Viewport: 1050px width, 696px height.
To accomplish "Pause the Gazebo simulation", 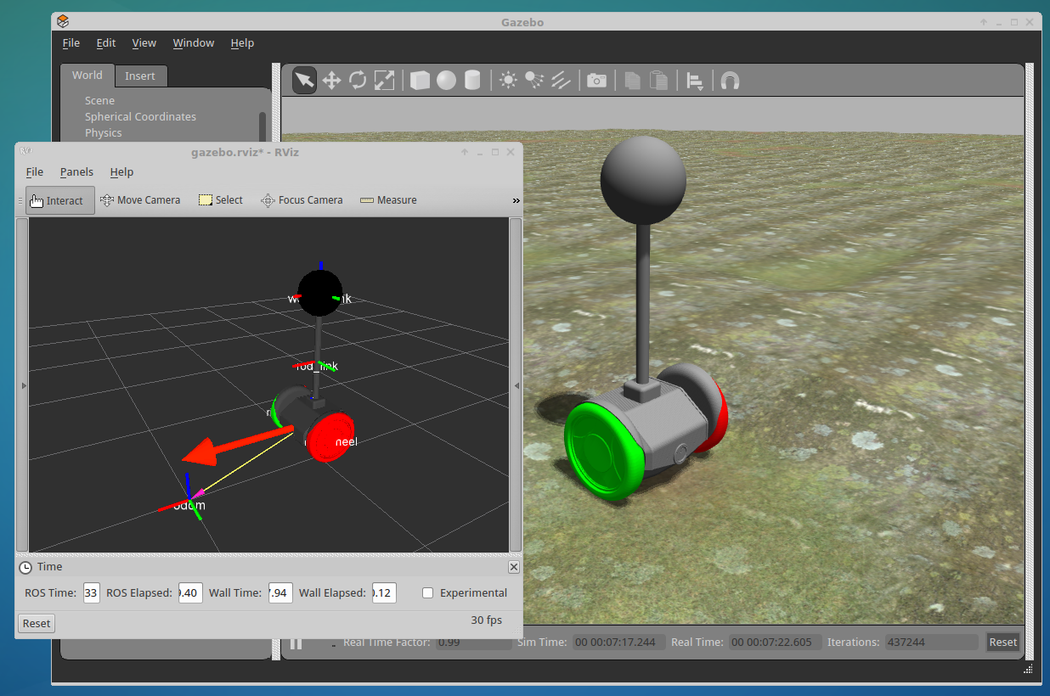I will point(296,643).
